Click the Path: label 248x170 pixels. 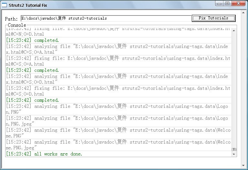[11, 19]
